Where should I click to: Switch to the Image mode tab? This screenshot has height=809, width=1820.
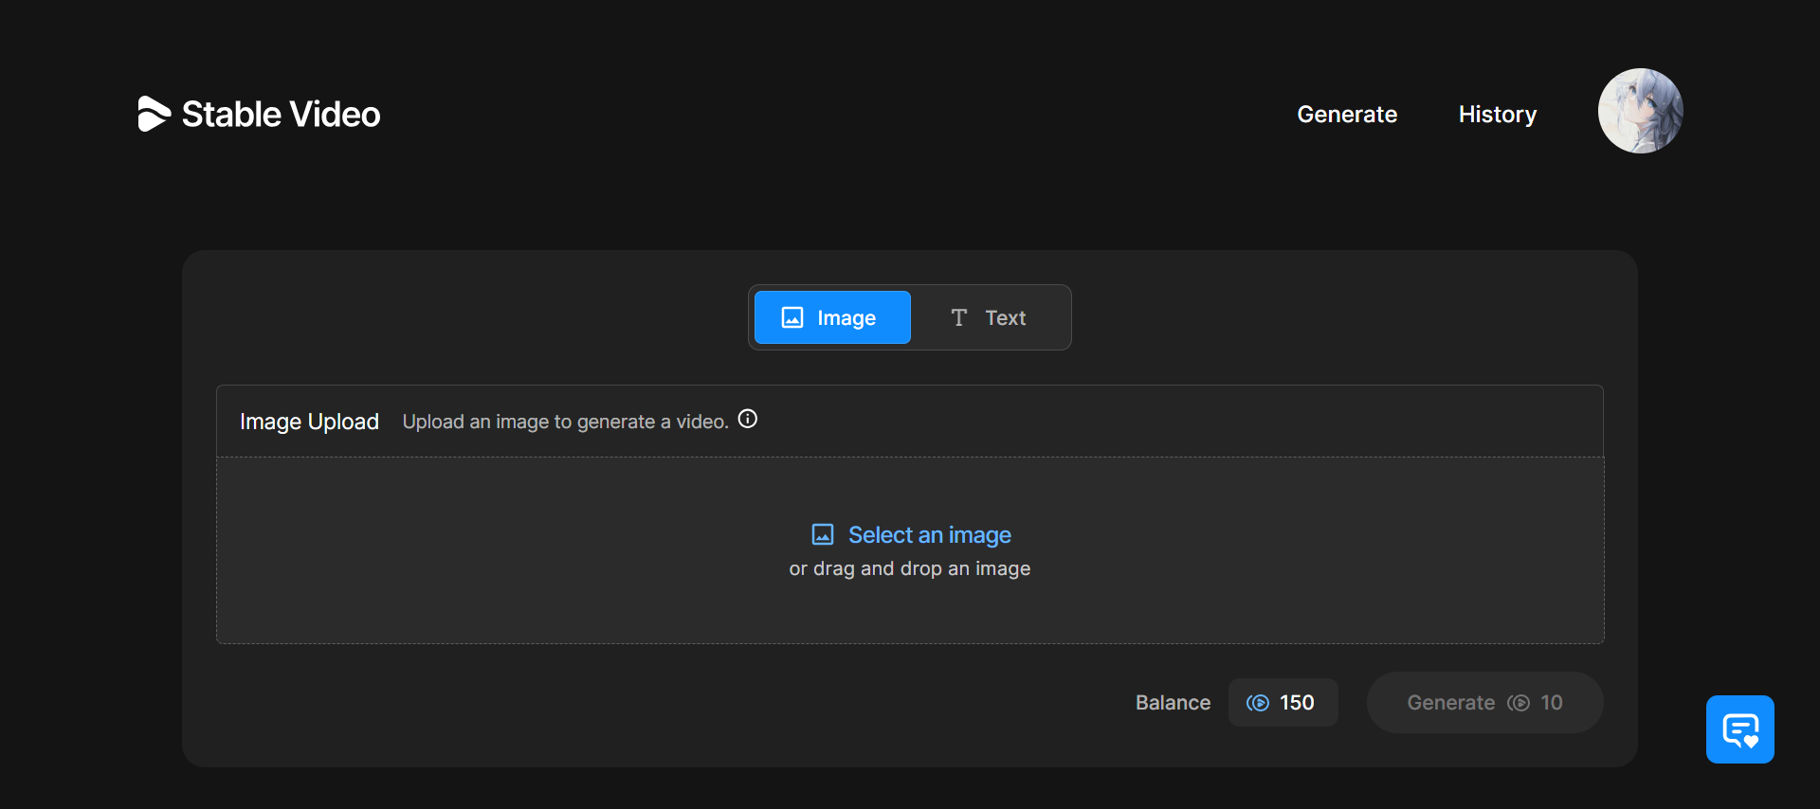point(832,317)
